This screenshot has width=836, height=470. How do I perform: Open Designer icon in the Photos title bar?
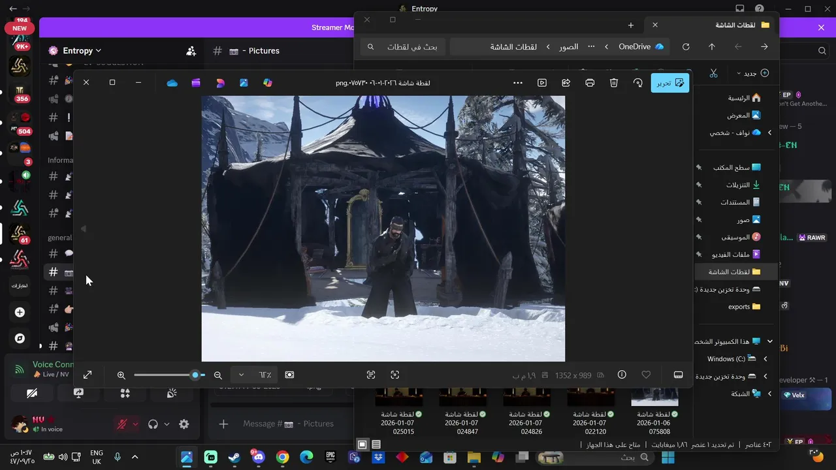coord(220,83)
